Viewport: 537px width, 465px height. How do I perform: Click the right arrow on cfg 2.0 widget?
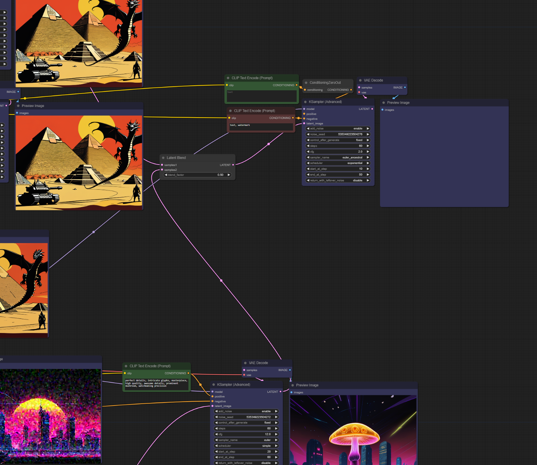click(368, 152)
